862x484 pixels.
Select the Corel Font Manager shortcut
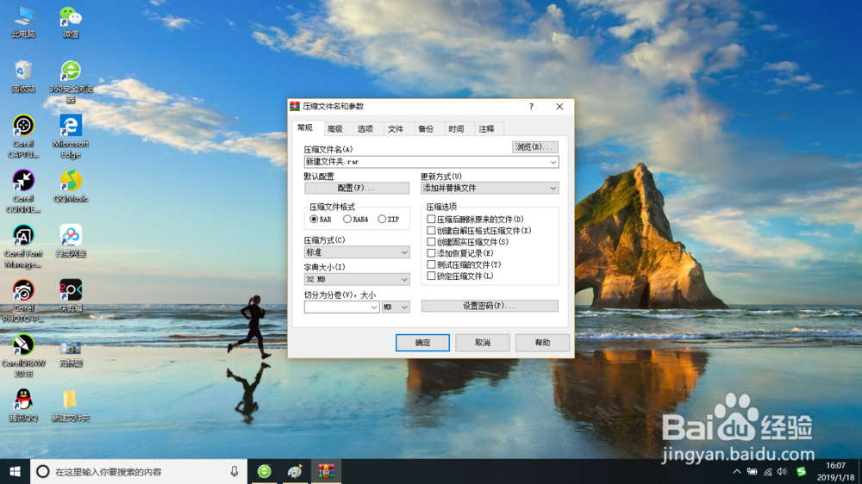tap(23, 246)
